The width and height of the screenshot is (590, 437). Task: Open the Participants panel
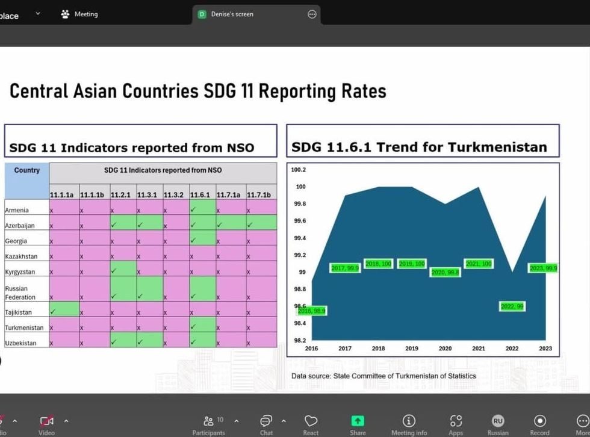click(x=209, y=421)
